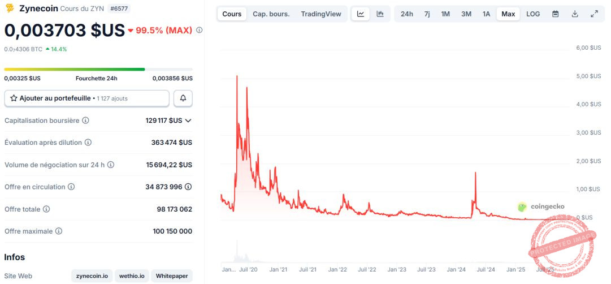611x284 pixels.
Task: Expand market cap 129 117 $US chevron
Action: pos(188,121)
